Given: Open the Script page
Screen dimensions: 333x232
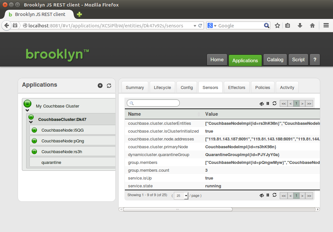Looking at the screenshot, I should tap(298, 60).
